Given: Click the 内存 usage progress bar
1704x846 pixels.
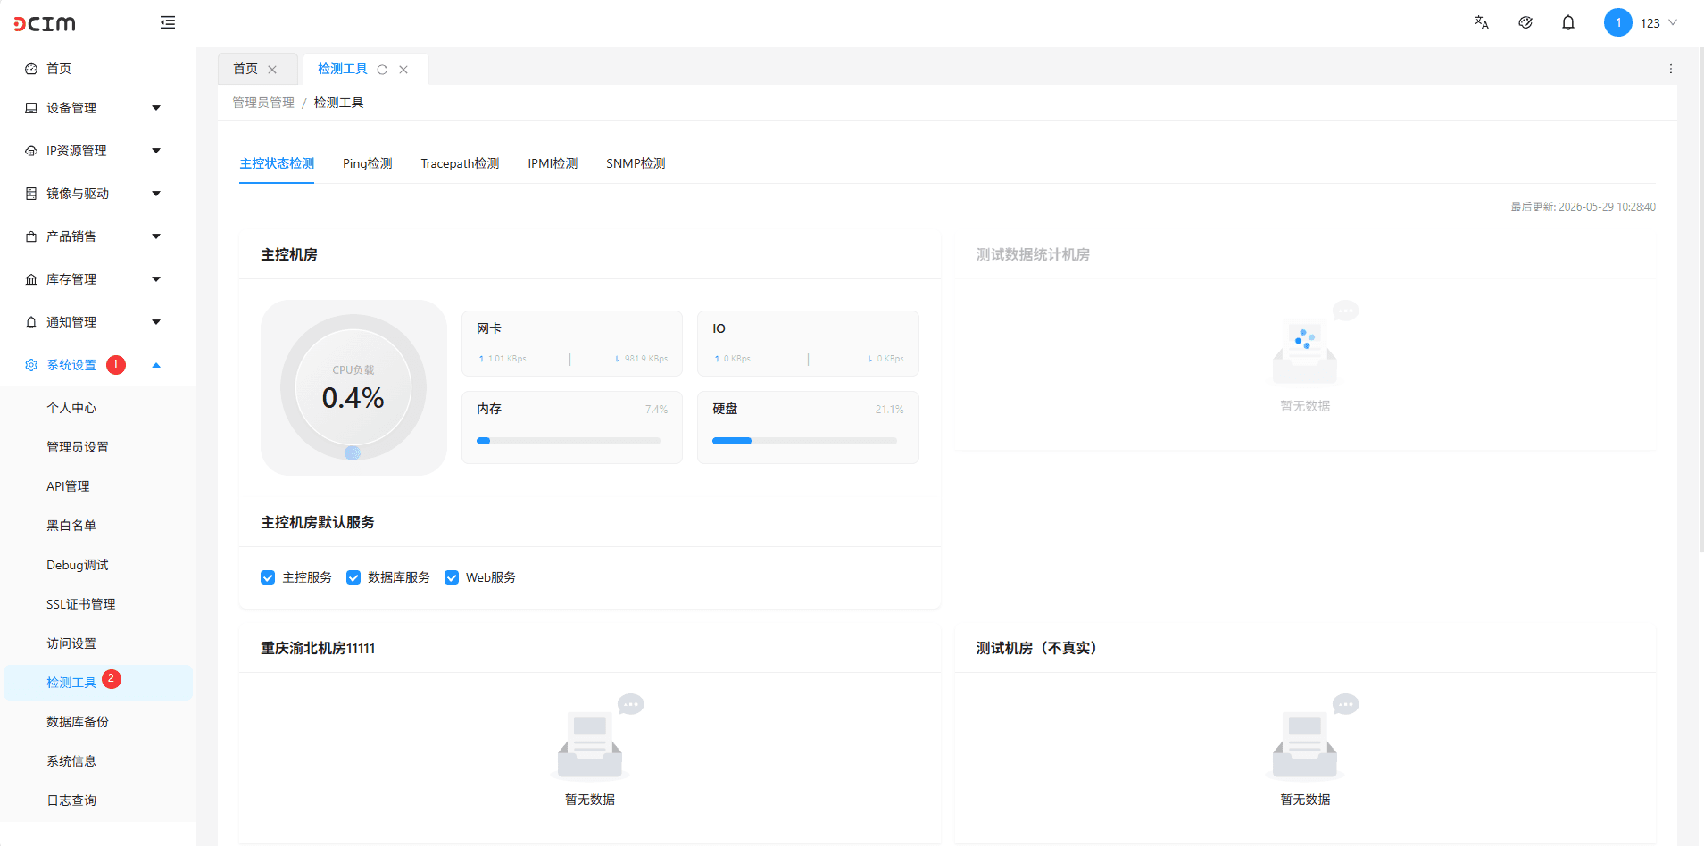Looking at the screenshot, I should pyautogui.click(x=569, y=441).
